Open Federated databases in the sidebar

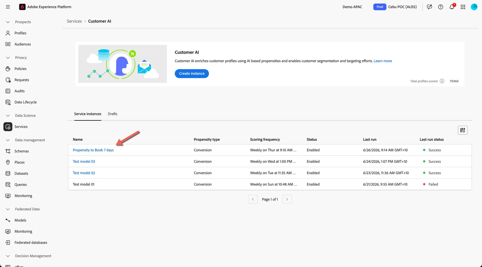tap(31, 242)
